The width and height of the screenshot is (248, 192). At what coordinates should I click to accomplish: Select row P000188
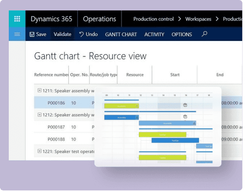pyautogui.click(x=64, y=139)
